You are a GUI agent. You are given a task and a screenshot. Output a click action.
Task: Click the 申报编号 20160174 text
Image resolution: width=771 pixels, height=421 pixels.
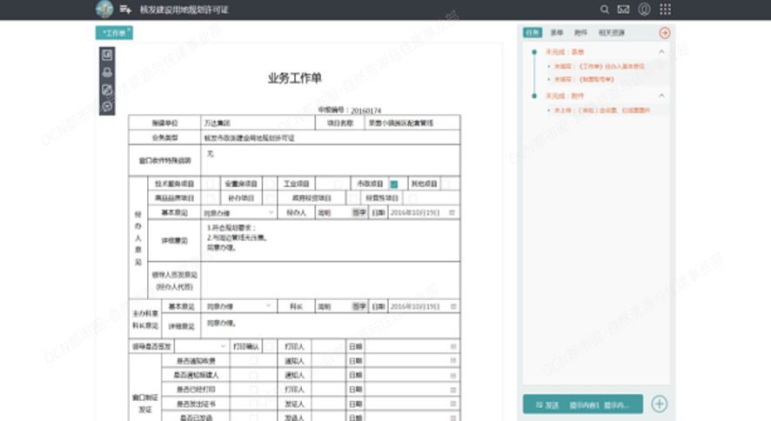[349, 110]
